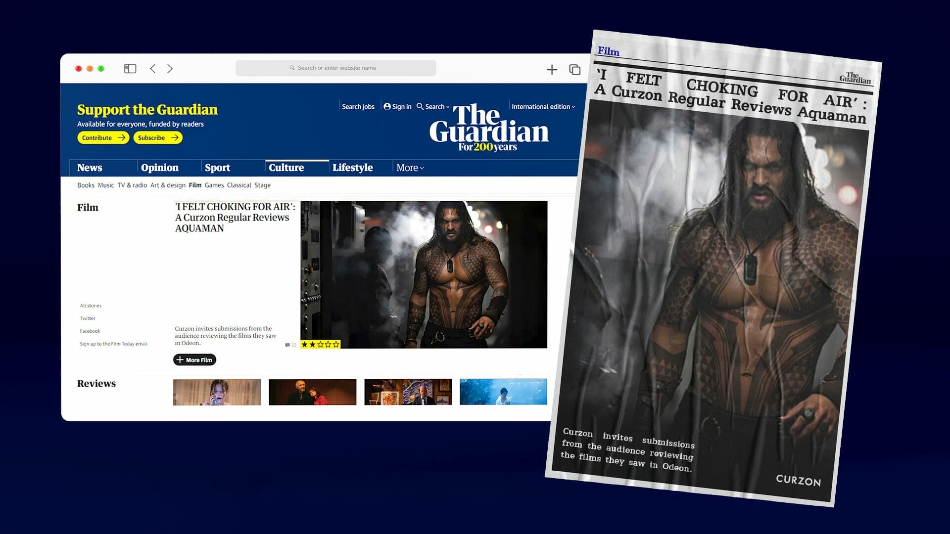
Task: Open the News section tab
Action: pos(90,168)
